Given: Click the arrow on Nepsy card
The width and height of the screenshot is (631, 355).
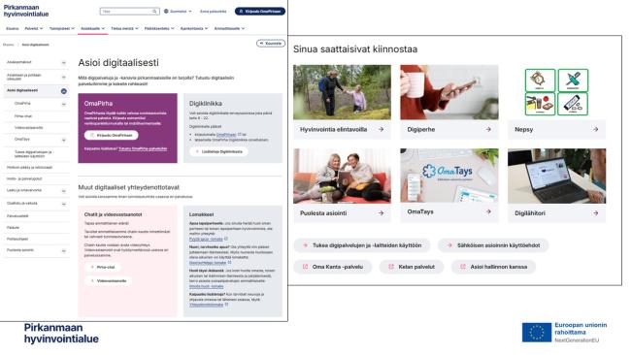Looking at the screenshot, I should coord(596,129).
